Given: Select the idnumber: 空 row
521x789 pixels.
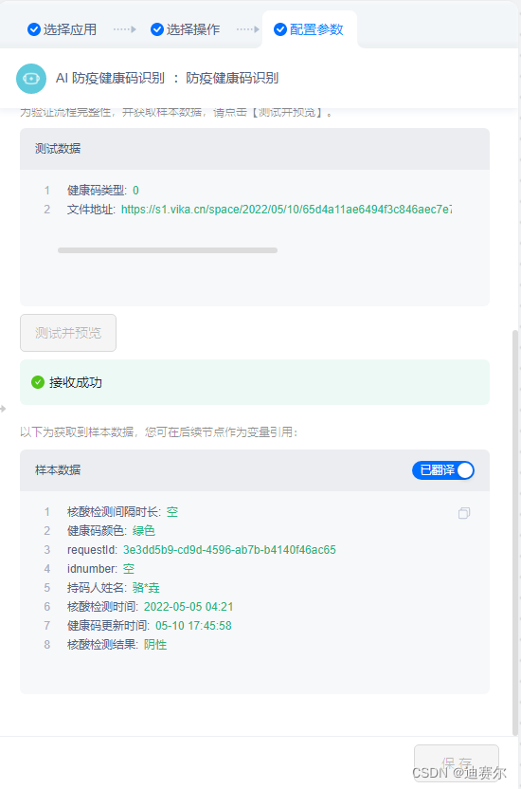Looking at the screenshot, I should pyautogui.click(x=100, y=569).
